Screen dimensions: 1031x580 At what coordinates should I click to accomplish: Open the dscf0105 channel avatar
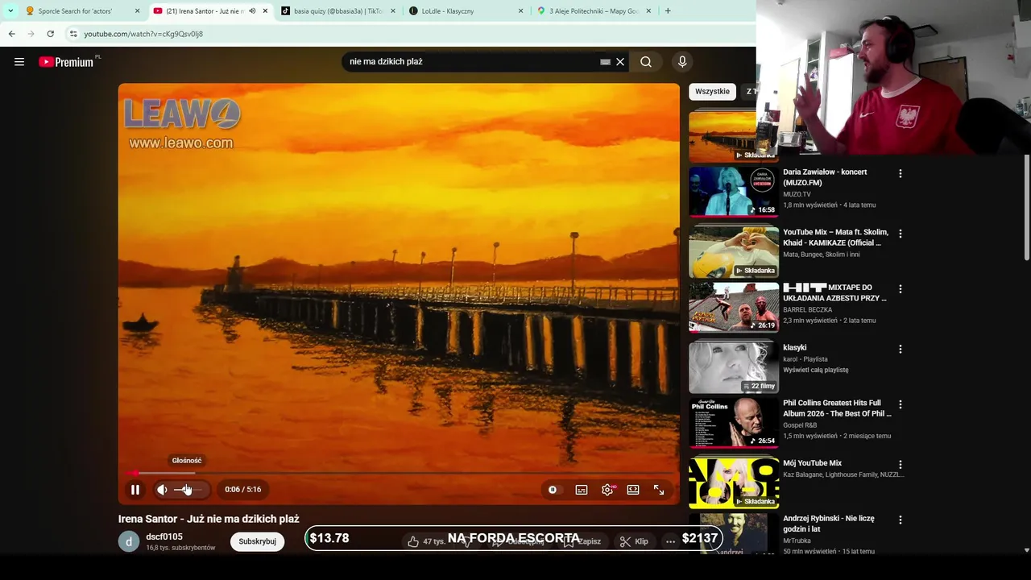tap(129, 541)
